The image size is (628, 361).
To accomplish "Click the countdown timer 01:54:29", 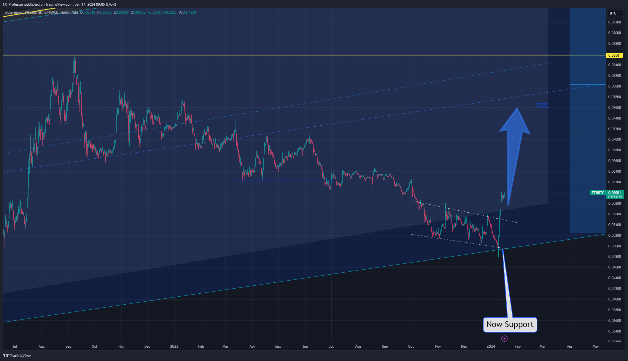I will click(615, 197).
